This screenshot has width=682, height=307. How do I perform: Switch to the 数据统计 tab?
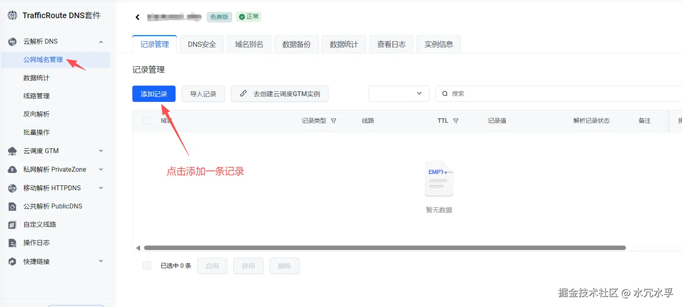click(344, 44)
